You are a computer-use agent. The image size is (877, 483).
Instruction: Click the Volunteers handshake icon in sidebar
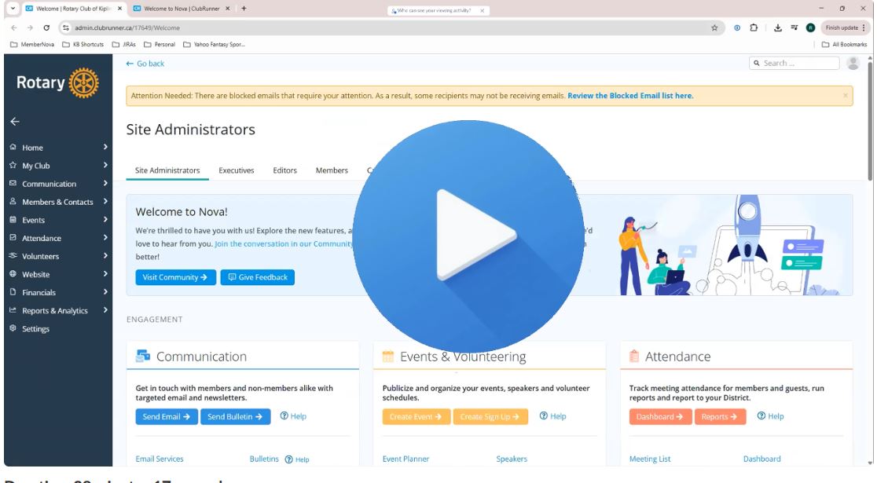point(13,255)
